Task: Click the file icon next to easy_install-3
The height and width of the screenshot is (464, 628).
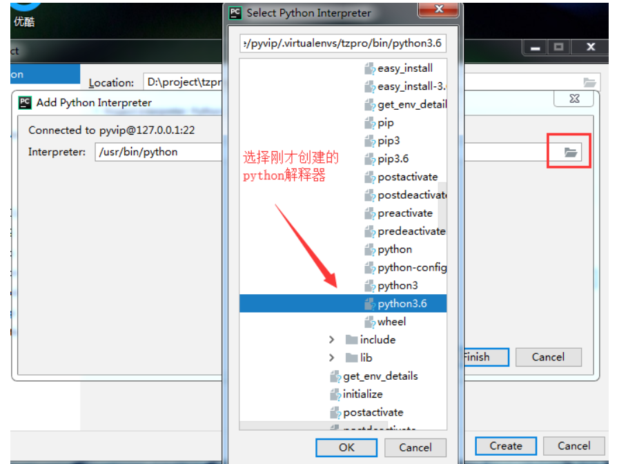Action: click(370, 86)
